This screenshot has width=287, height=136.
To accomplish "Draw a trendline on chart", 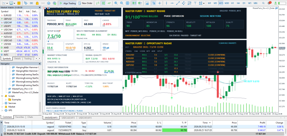I will (178, 3).
